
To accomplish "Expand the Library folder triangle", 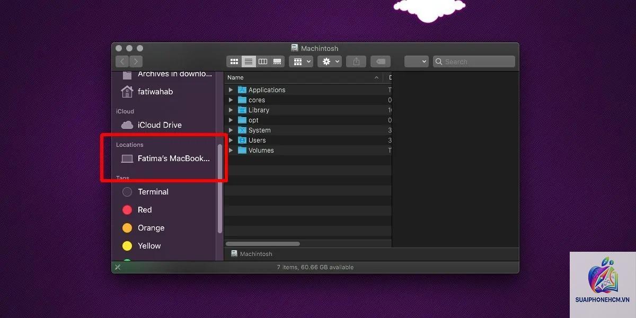I will pos(231,110).
